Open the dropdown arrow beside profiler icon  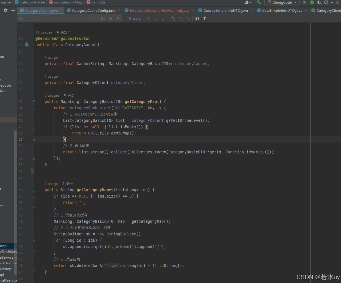pos(332,3)
